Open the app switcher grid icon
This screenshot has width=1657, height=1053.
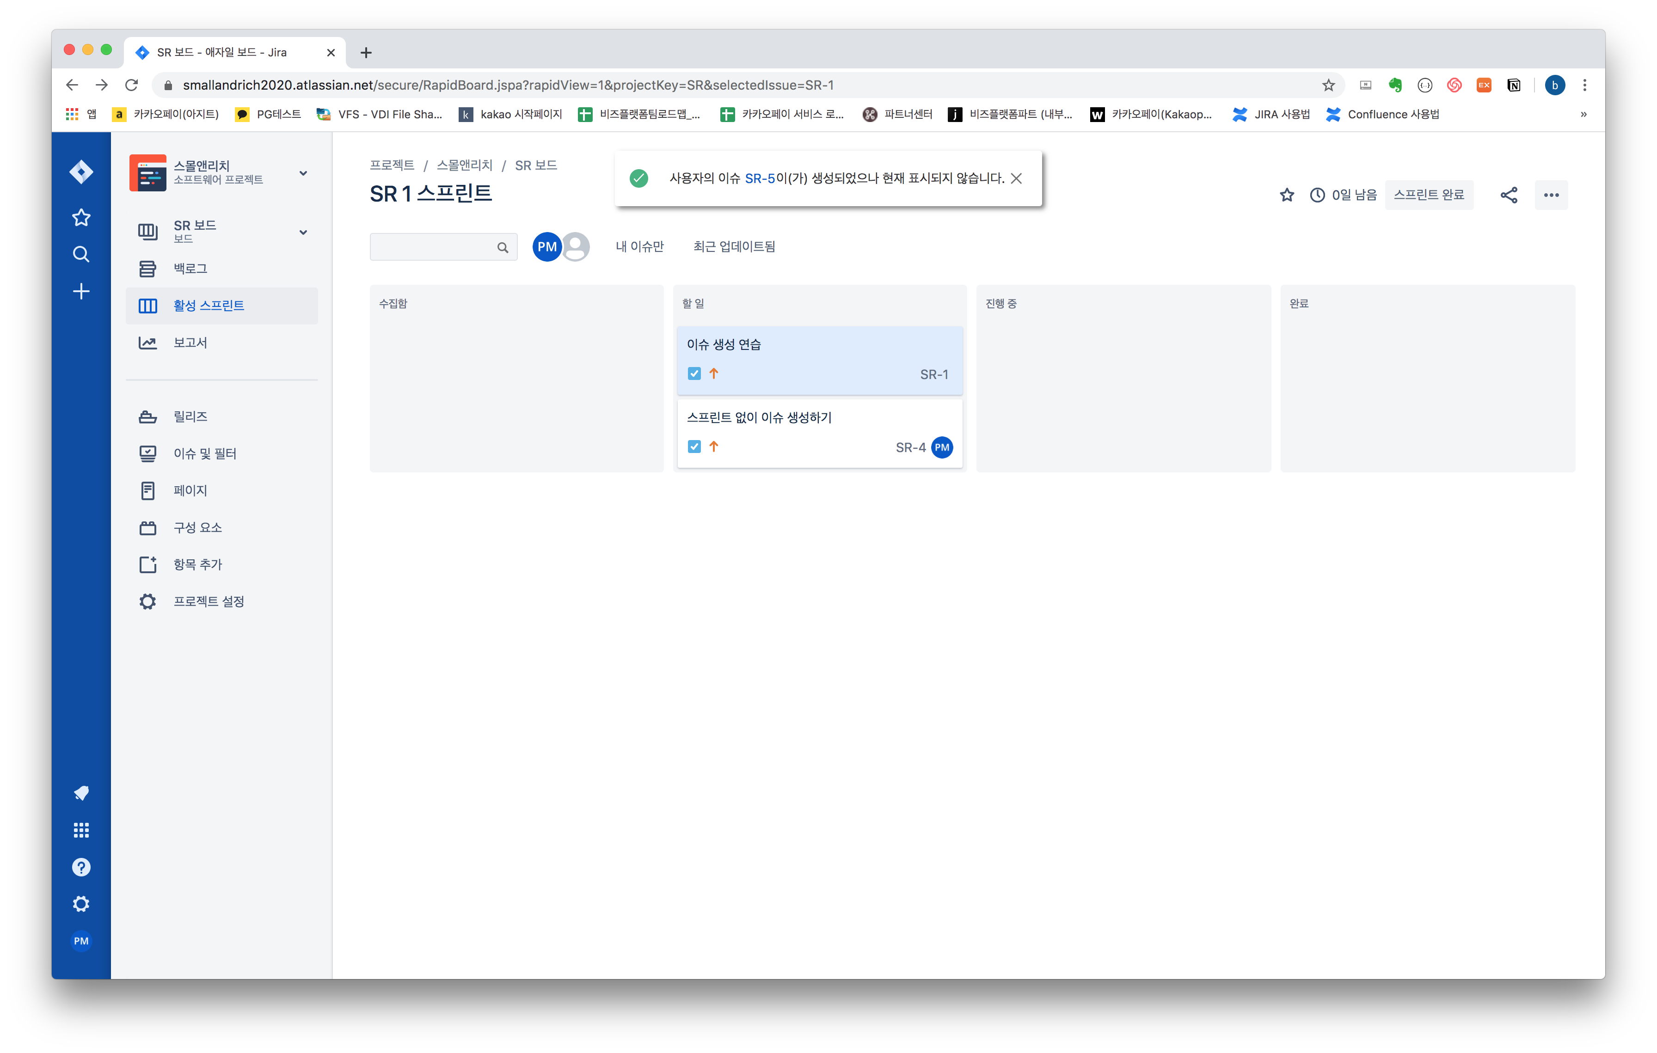coord(81,830)
